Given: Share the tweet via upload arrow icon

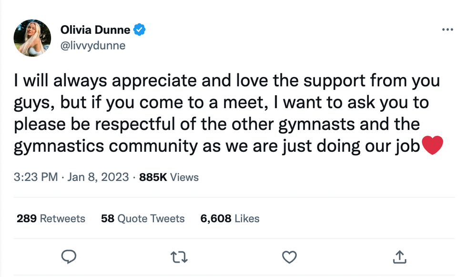Looking at the screenshot, I should [398, 257].
